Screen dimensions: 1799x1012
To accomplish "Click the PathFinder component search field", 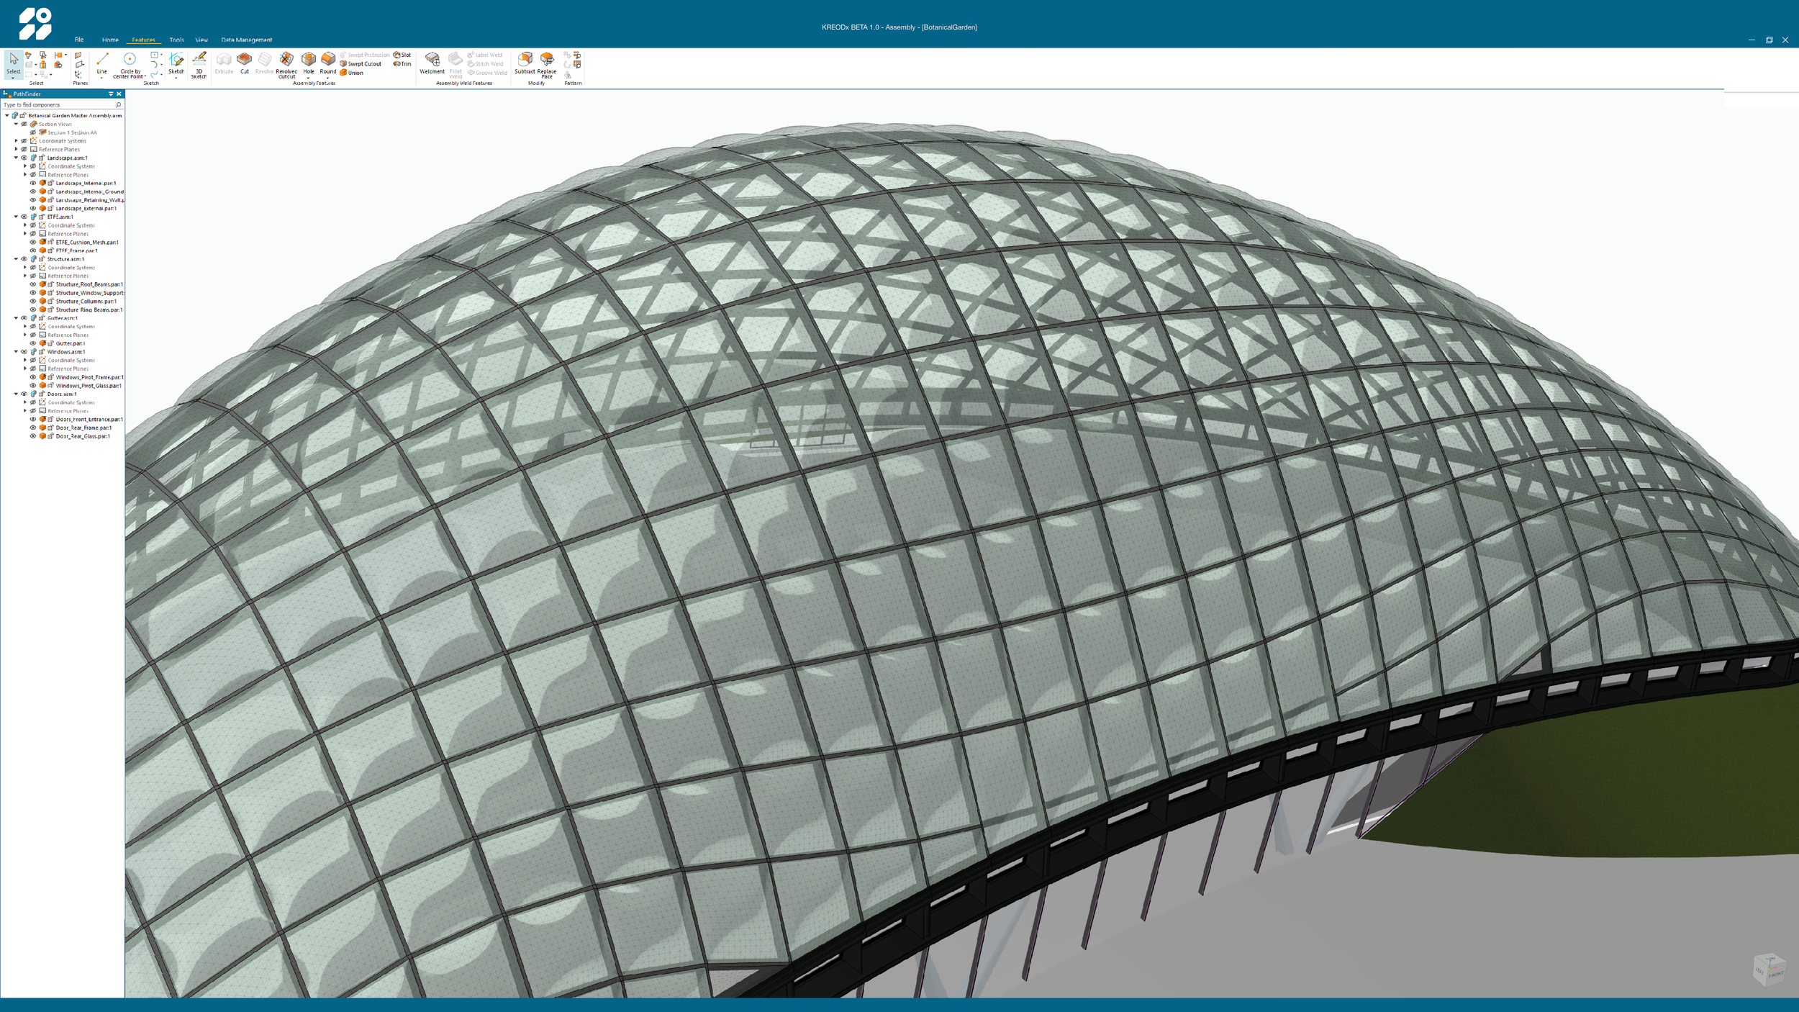I will [x=58, y=105].
